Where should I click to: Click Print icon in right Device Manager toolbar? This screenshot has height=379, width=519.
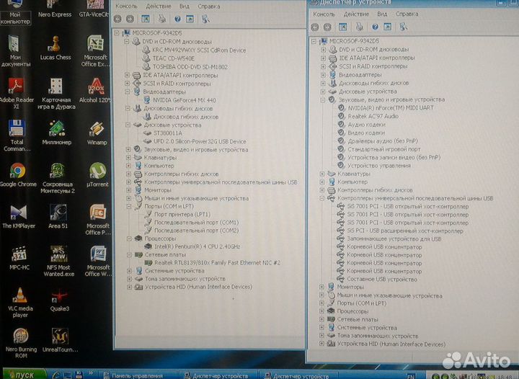pyautogui.click(x=360, y=27)
